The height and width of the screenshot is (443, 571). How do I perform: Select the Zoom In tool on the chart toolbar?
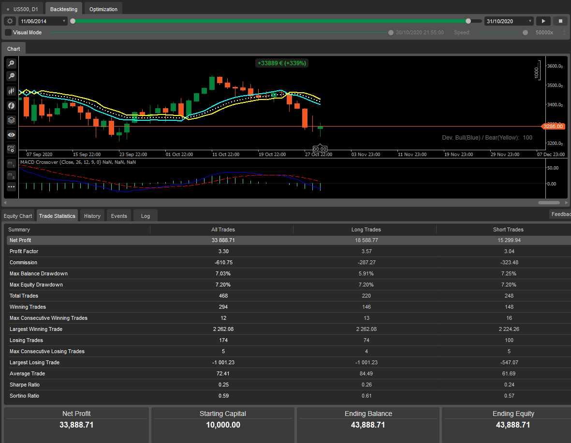tap(11, 63)
